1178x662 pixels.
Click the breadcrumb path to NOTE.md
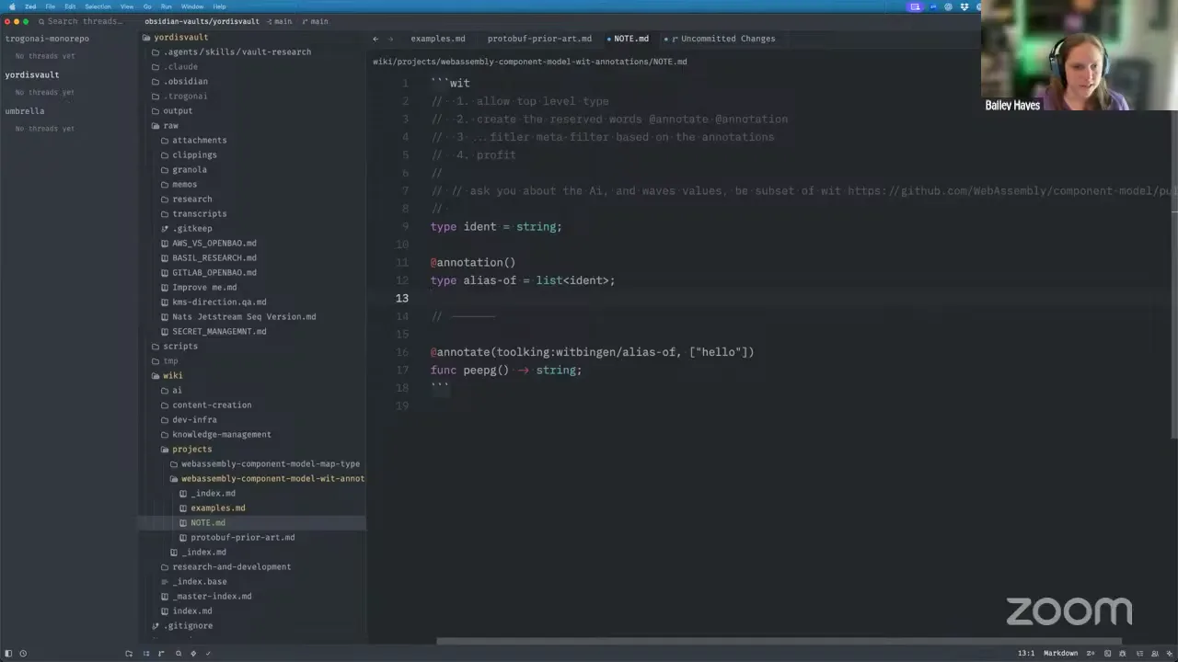[530, 62]
